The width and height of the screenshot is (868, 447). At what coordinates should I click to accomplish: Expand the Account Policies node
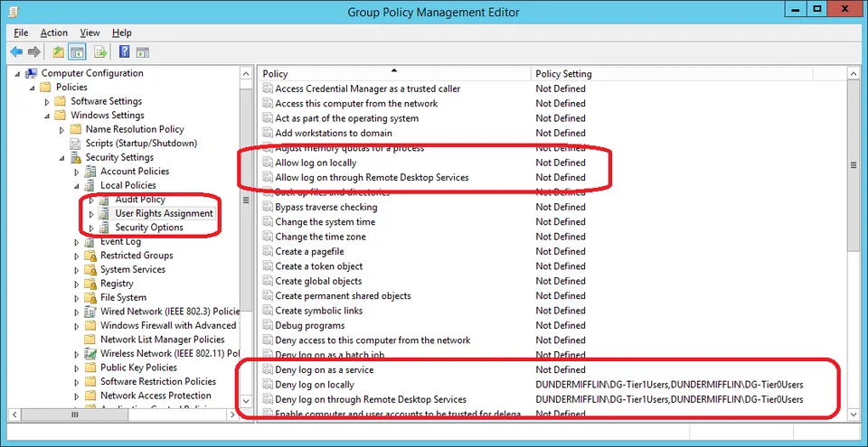[x=77, y=172]
